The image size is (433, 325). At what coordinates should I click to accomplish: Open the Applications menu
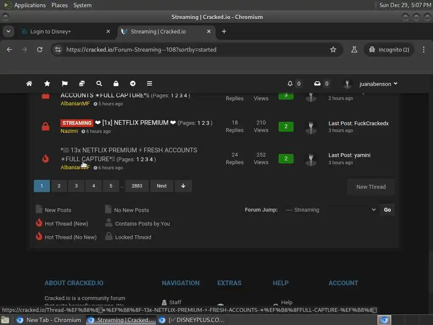[x=30, y=5]
